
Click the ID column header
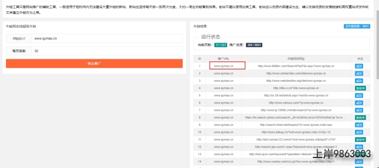click(200, 59)
